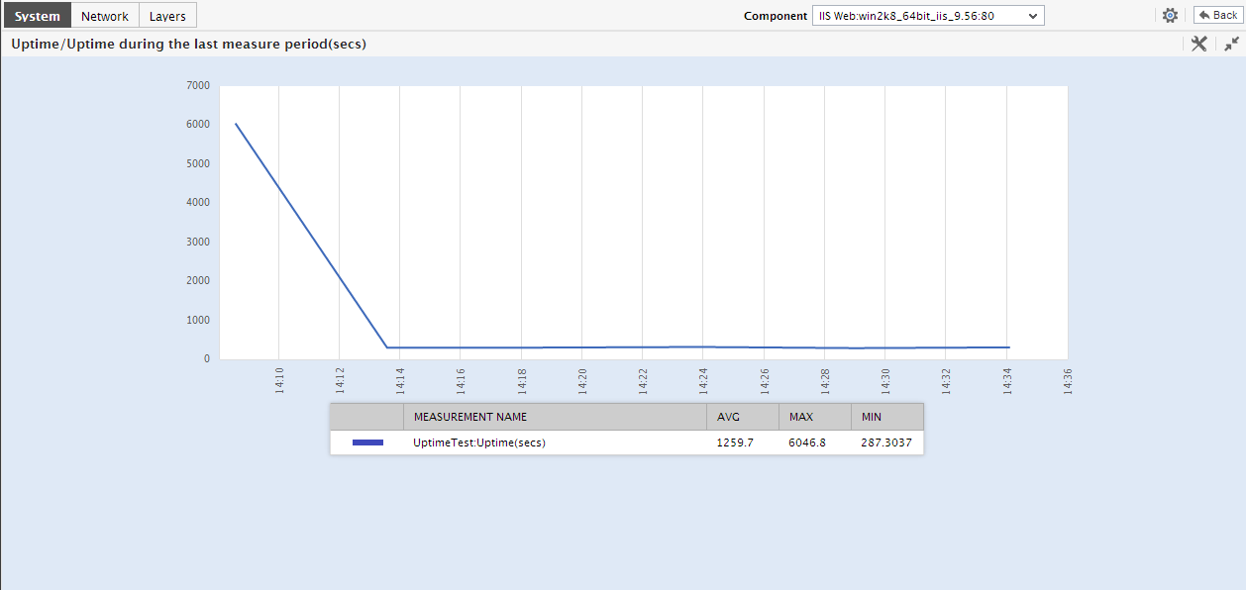This screenshot has width=1246, height=590.
Task: Click the Component label
Action: [776, 16]
